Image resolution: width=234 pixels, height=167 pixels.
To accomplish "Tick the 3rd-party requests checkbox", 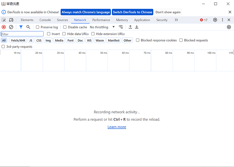I will coord(3,47).
